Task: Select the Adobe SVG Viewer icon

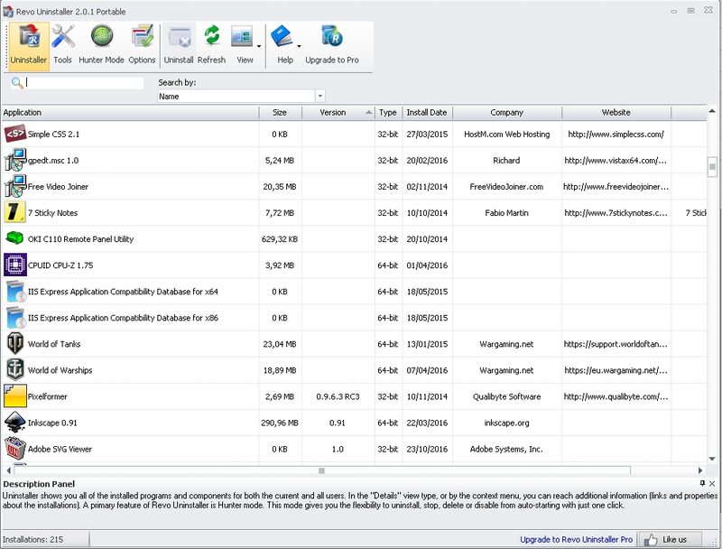Action: (x=14, y=449)
